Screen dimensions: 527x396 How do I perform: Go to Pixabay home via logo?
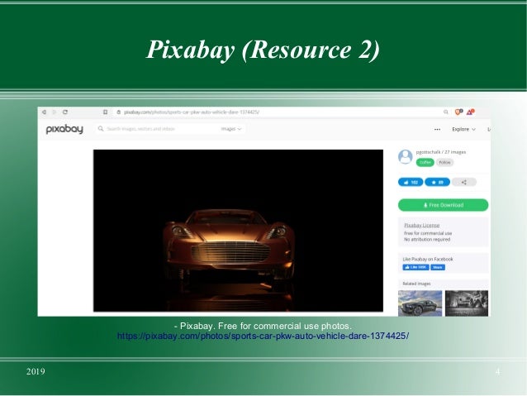64,129
